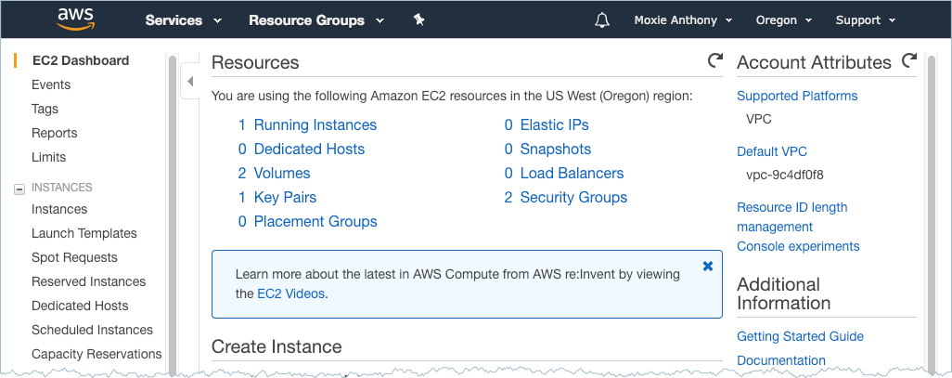Select Launch Templates in the sidebar

click(x=84, y=233)
